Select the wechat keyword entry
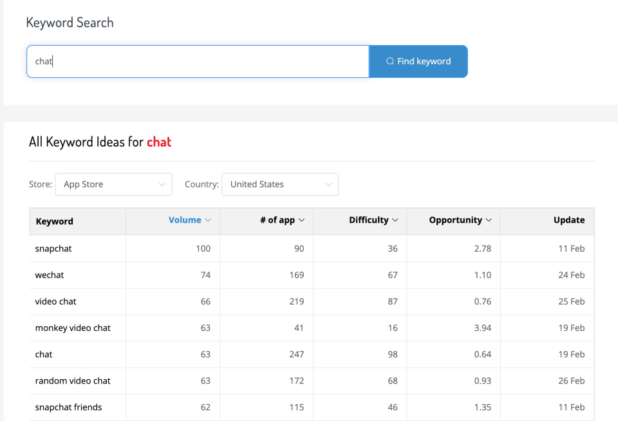 point(50,275)
